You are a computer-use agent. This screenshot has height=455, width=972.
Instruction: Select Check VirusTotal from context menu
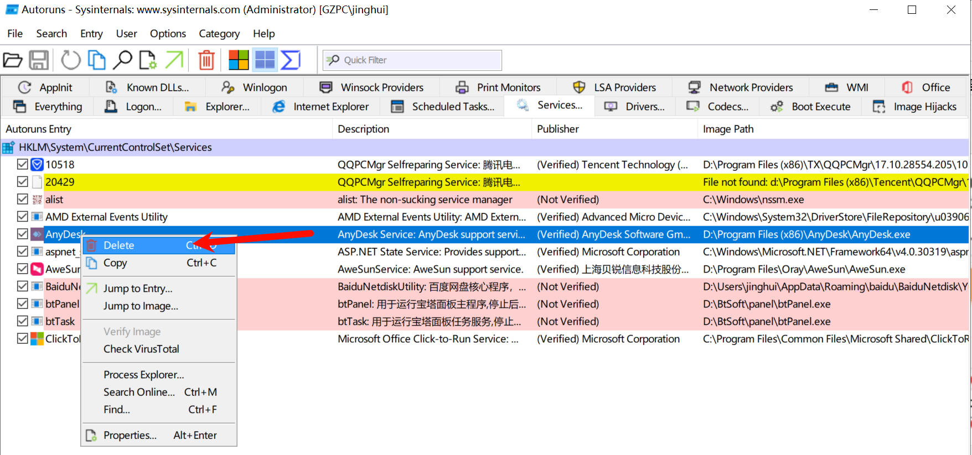141,349
